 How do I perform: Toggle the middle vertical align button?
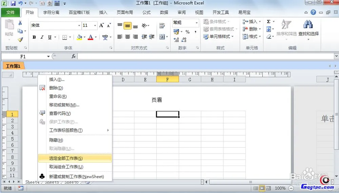(127, 26)
